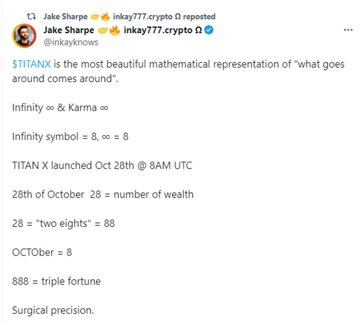Open the three-dot more options menu

[348, 30]
